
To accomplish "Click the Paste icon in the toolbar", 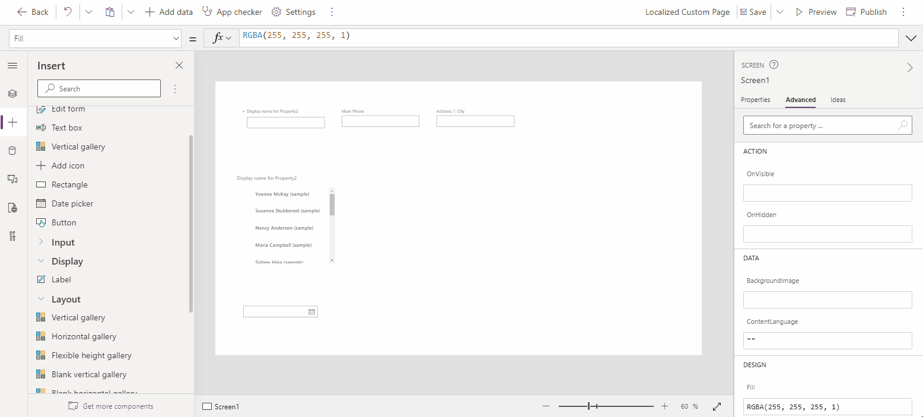I will pos(109,11).
